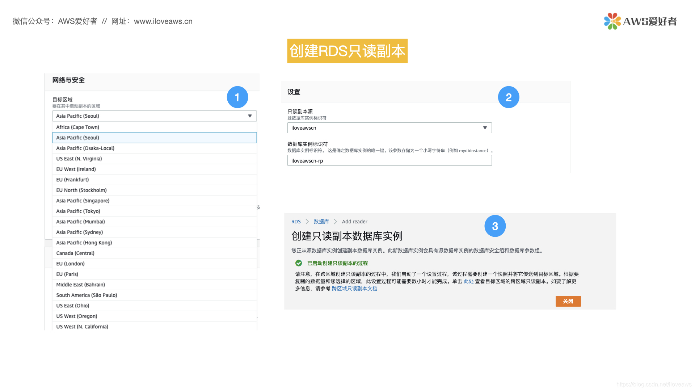Click the AWS爱好者 flower logo icon
Image resolution: width=695 pixels, height=391 pixels.
click(612, 21)
